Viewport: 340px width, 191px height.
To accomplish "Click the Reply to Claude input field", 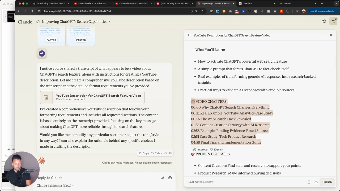I will [96, 178].
